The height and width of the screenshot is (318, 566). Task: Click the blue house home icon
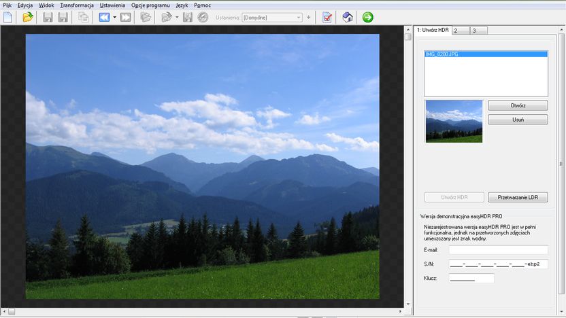pyautogui.click(x=348, y=17)
